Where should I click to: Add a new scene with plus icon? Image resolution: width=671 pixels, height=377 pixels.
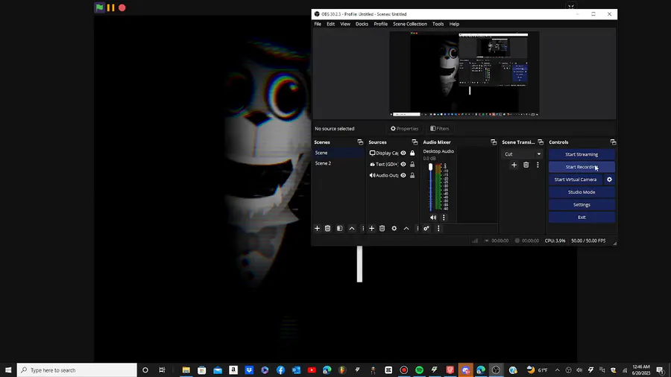(317, 228)
